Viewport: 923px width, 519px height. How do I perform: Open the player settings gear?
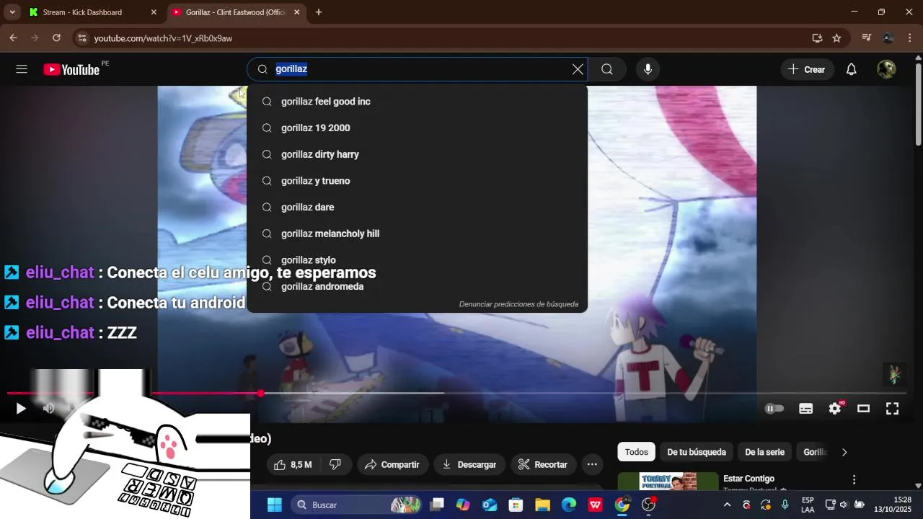coord(835,409)
